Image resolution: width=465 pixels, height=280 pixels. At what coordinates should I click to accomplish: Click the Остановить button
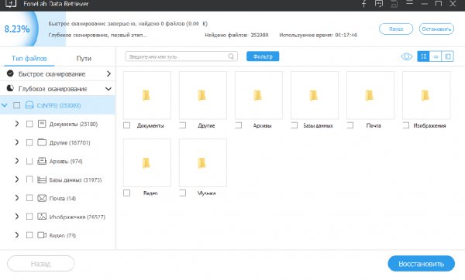click(436, 29)
